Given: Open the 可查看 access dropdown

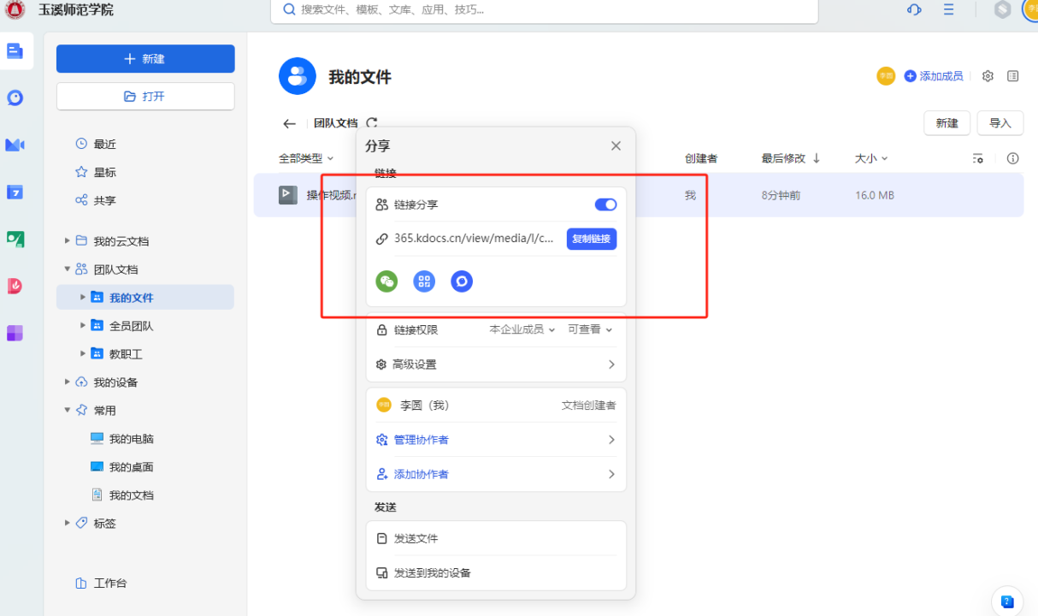Looking at the screenshot, I should coord(590,329).
